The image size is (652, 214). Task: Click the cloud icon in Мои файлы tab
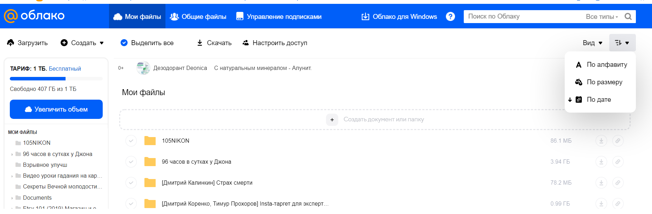point(118,16)
